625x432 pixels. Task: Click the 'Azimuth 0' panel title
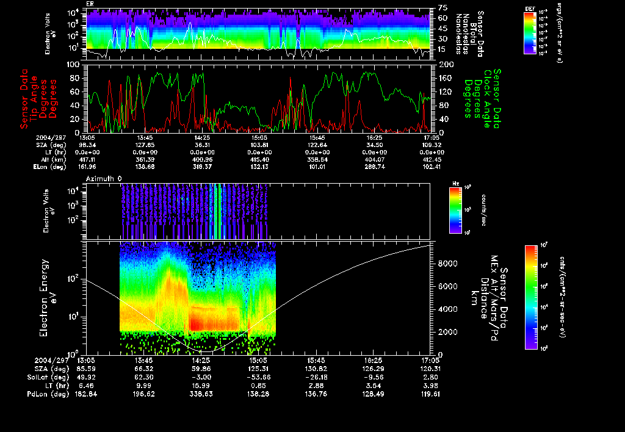click(104, 179)
